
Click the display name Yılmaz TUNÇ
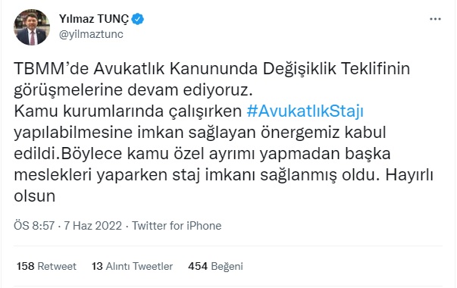(93, 19)
